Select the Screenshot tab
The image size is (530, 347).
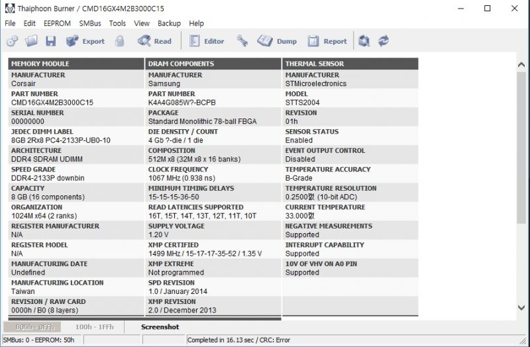tap(160, 326)
